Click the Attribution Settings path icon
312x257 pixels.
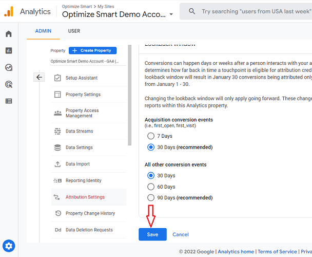57,197
